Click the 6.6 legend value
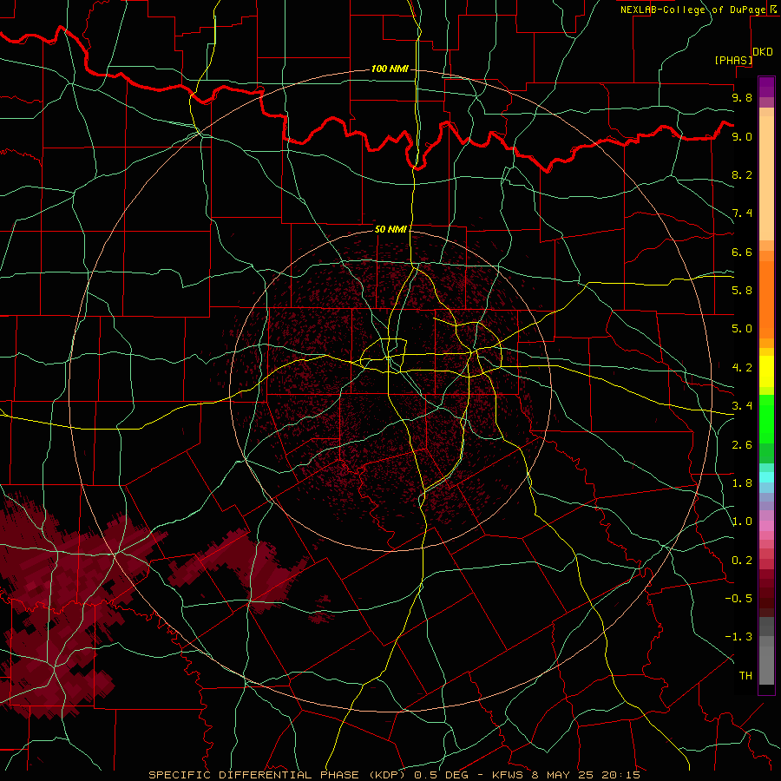781x781 pixels. pyautogui.click(x=742, y=252)
